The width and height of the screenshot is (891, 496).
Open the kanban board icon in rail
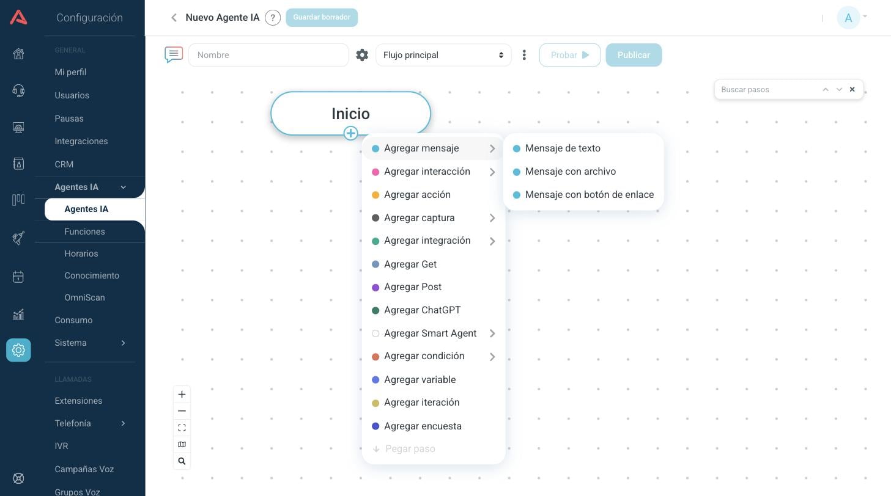18,200
